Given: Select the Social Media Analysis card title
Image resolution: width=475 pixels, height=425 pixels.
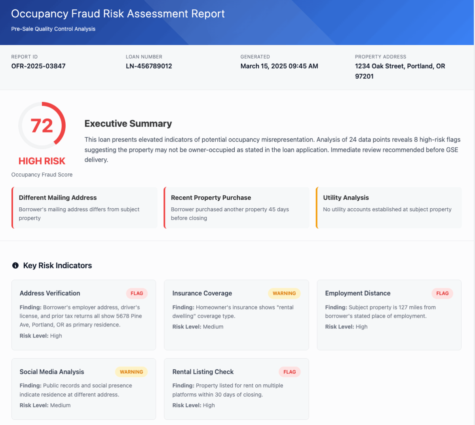Looking at the screenshot, I should [52, 372].
